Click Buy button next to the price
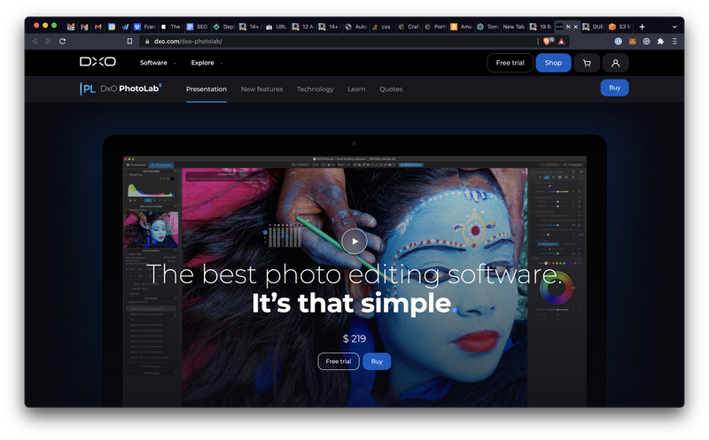Viewport: 709px width, 440px height. pyautogui.click(x=377, y=361)
